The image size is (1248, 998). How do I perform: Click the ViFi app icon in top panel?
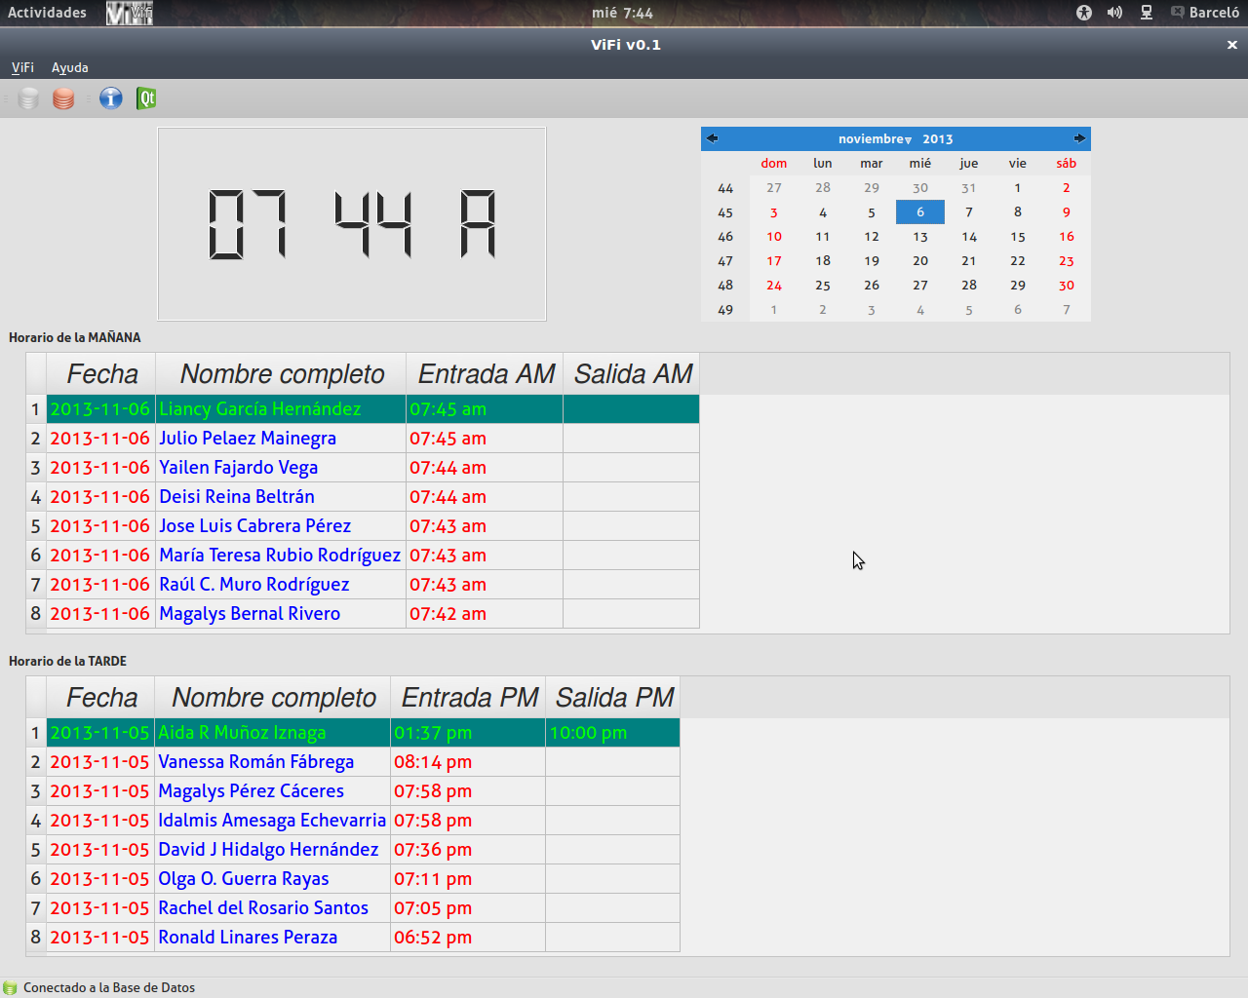pyautogui.click(x=130, y=13)
